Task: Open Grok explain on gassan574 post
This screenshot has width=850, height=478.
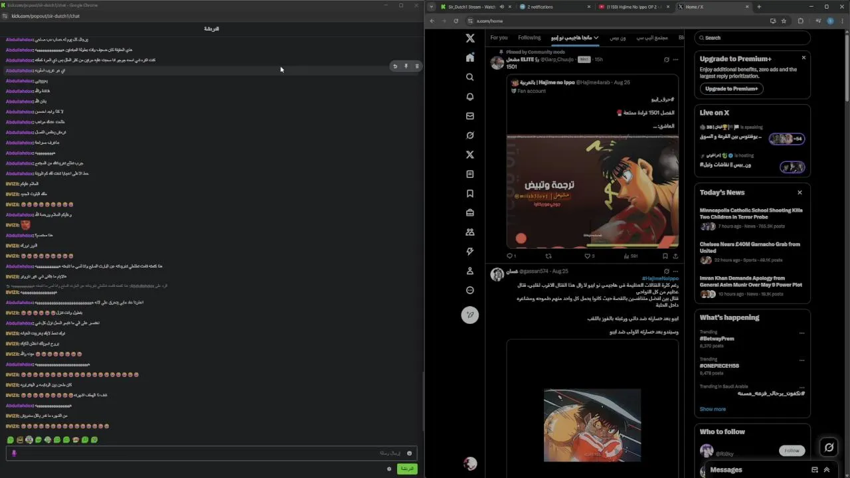Action: [x=667, y=271]
